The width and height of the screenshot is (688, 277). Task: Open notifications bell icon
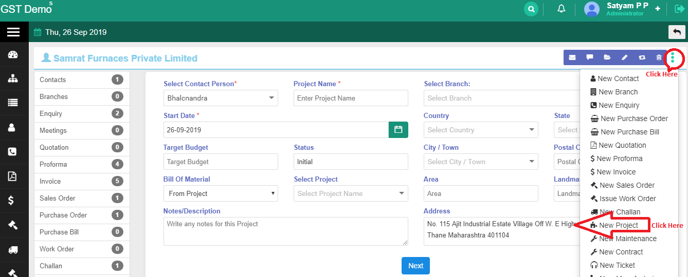[x=562, y=9]
